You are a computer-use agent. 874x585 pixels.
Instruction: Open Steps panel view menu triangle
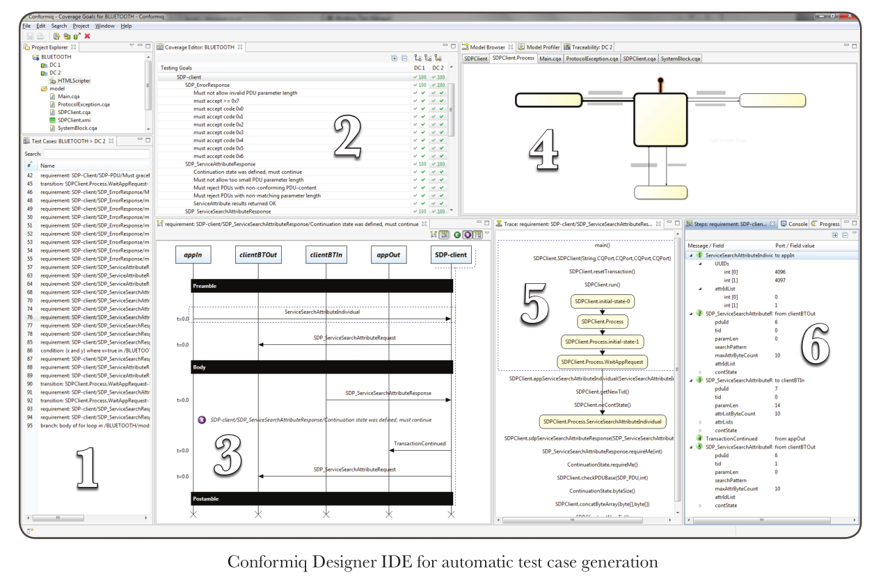point(855,234)
